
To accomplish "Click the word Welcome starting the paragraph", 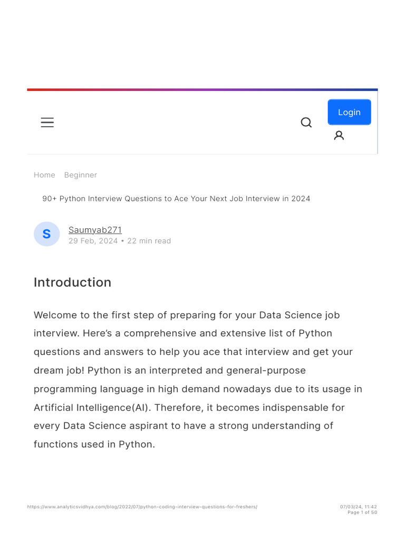I will [x=55, y=315].
